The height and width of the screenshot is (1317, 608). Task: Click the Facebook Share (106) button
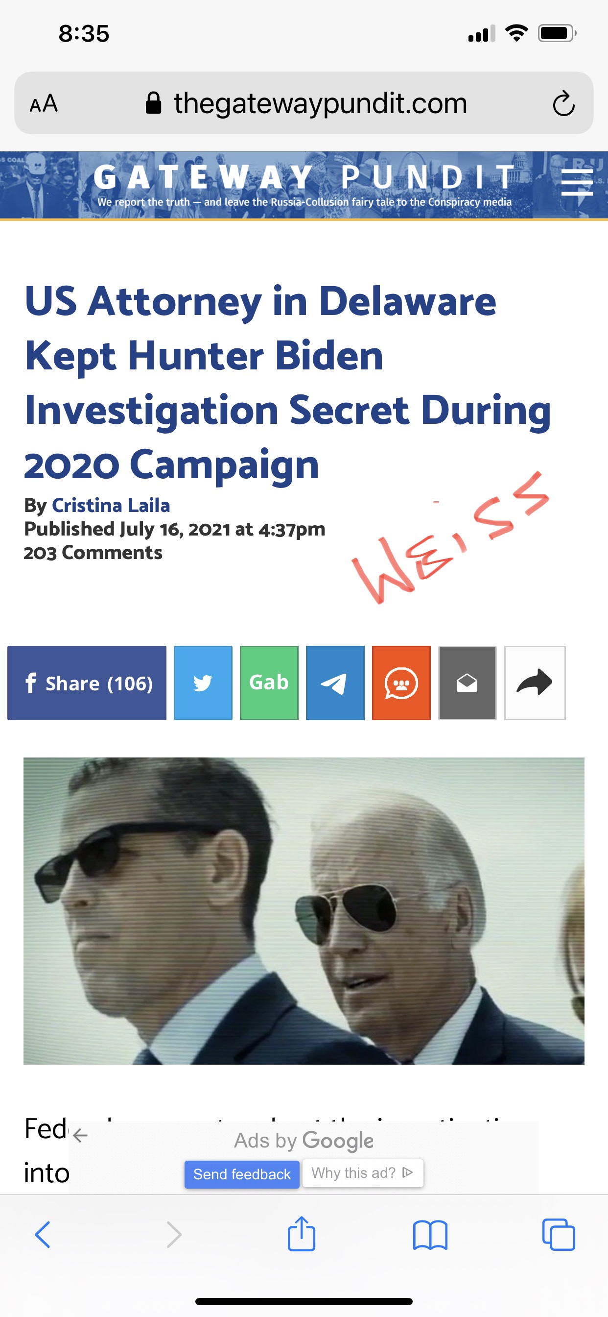pyautogui.click(x=87, y=683)
